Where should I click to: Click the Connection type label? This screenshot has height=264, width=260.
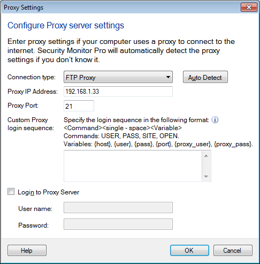pyautogui.click(x=32, y=77)
